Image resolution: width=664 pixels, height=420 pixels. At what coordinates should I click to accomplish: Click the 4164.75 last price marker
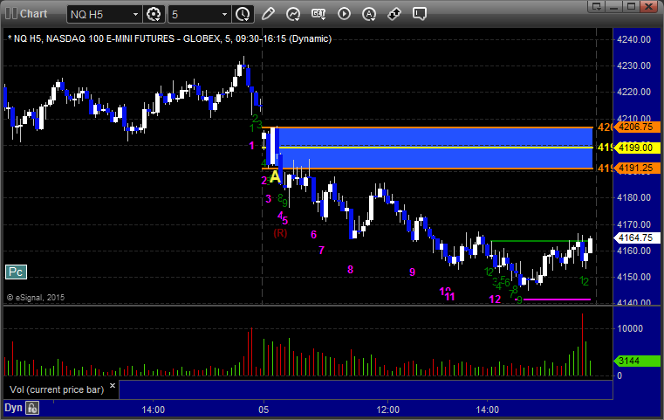coord(637,238)
